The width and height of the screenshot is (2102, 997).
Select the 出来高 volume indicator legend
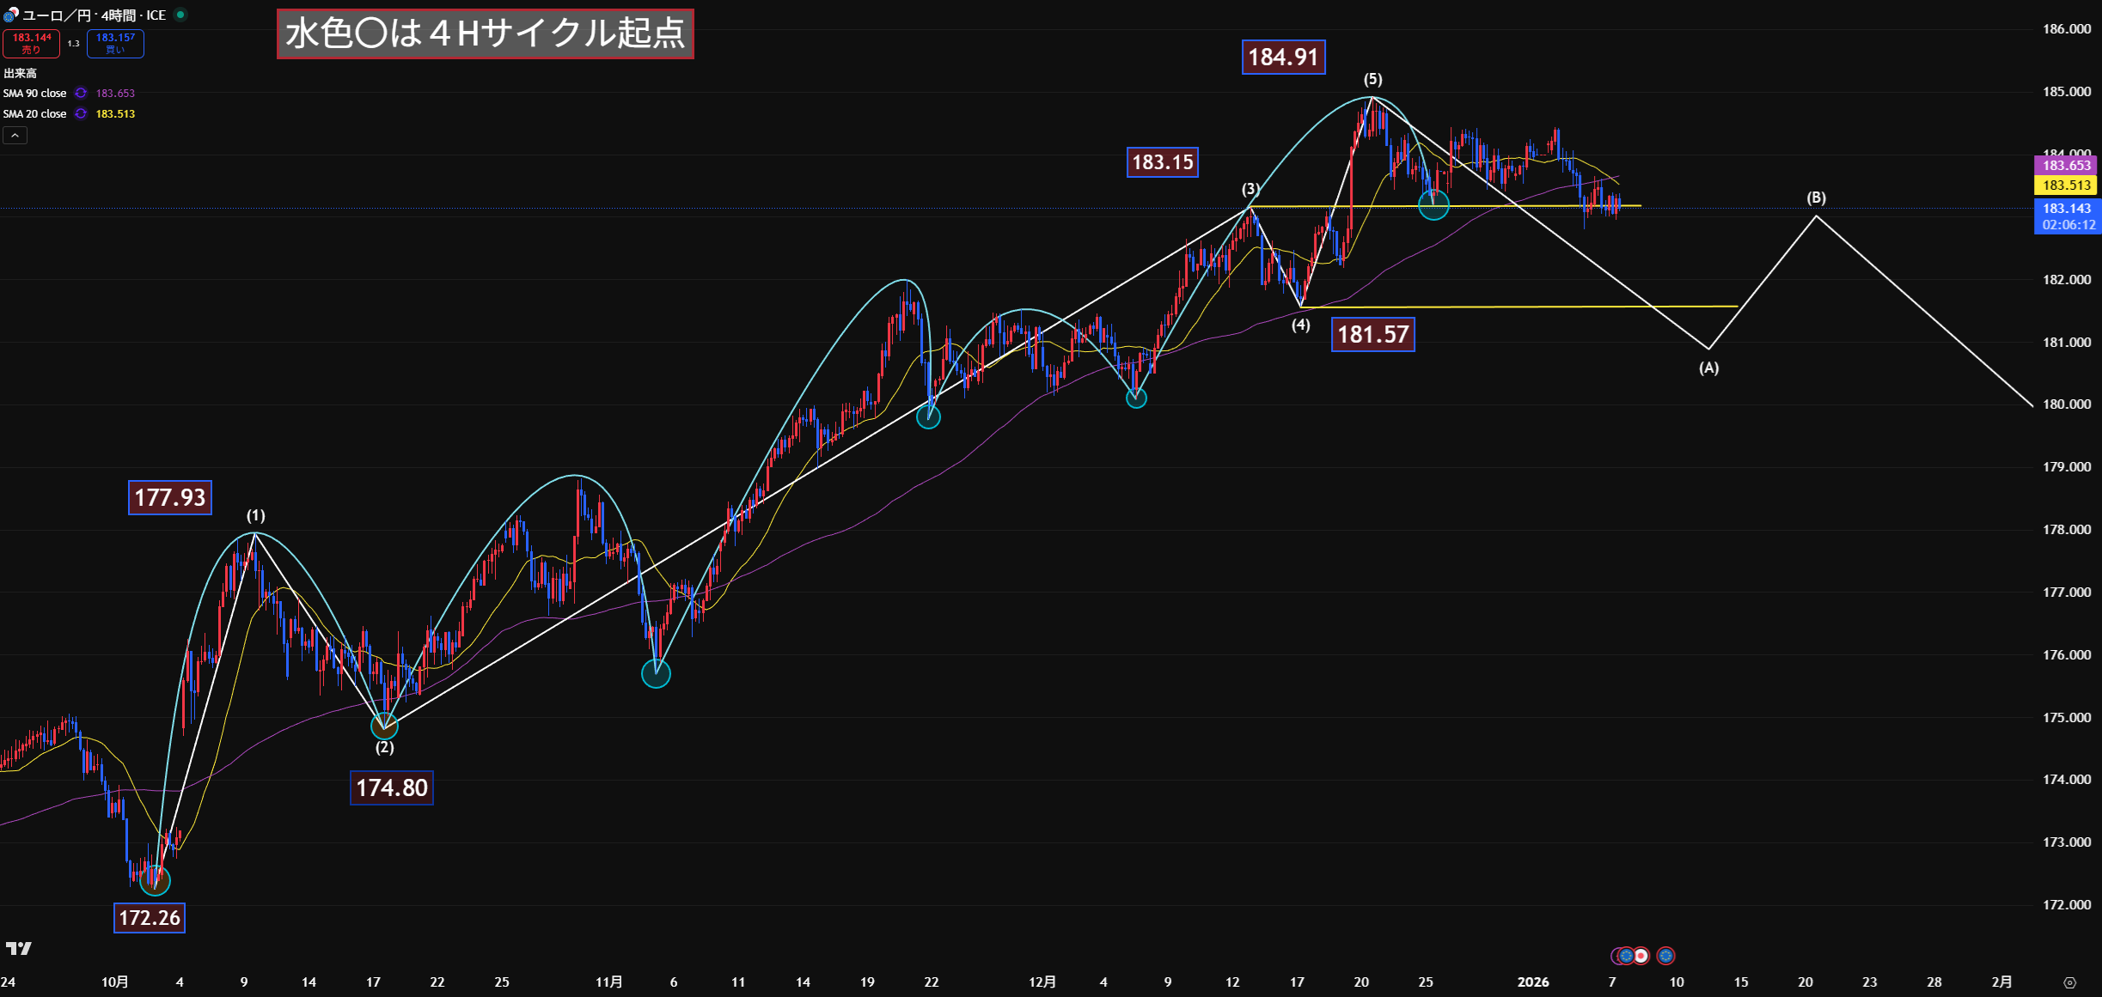(20, 73)
